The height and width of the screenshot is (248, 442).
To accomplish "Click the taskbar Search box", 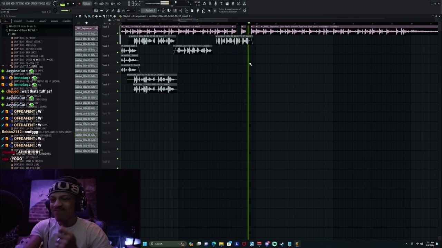I will click(x=167, y=244).
